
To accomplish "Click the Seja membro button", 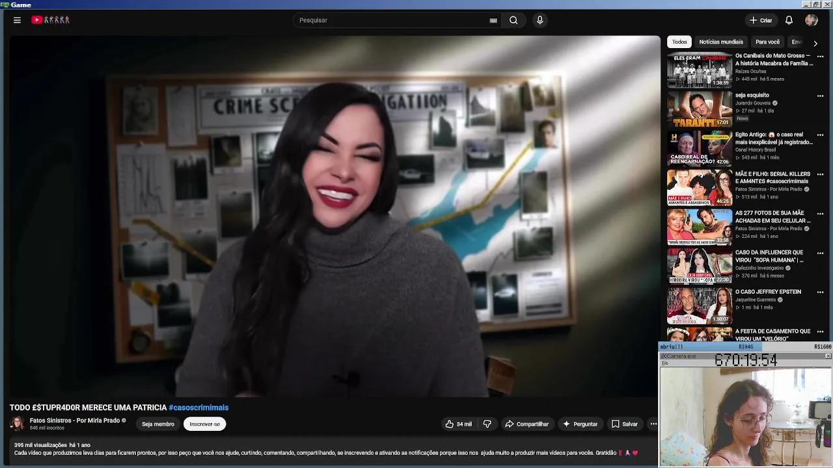I will coord(158,424).
